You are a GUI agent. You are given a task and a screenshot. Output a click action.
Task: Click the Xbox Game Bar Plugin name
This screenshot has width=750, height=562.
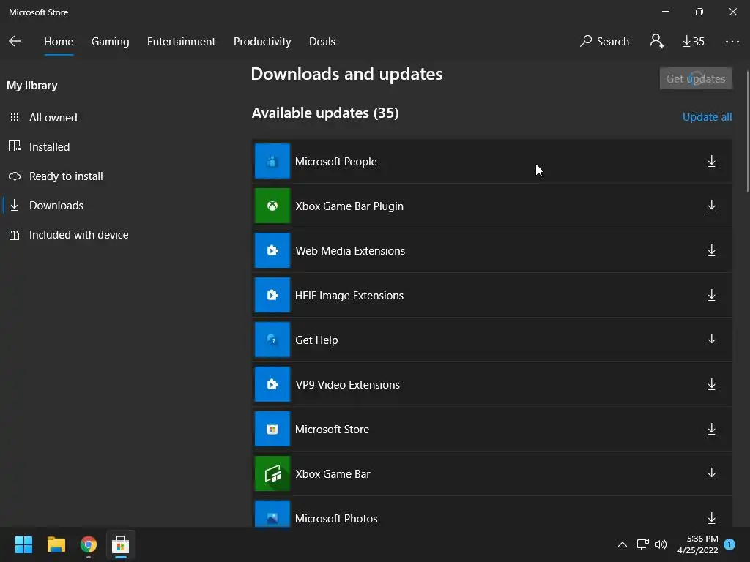349,206
